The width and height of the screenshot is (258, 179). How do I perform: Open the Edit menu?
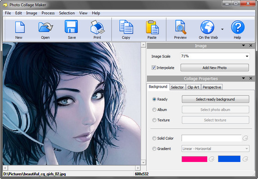tap(18, 13)
